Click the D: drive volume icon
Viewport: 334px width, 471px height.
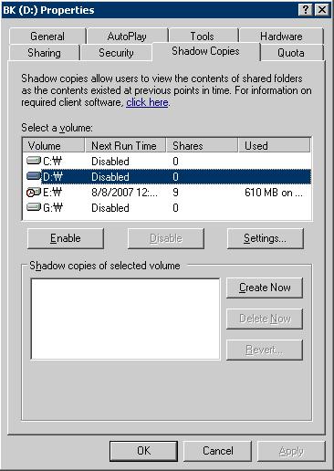(34, 176)
